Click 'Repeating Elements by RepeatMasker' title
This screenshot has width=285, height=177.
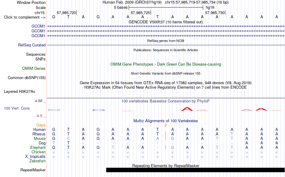pos(166,166)
